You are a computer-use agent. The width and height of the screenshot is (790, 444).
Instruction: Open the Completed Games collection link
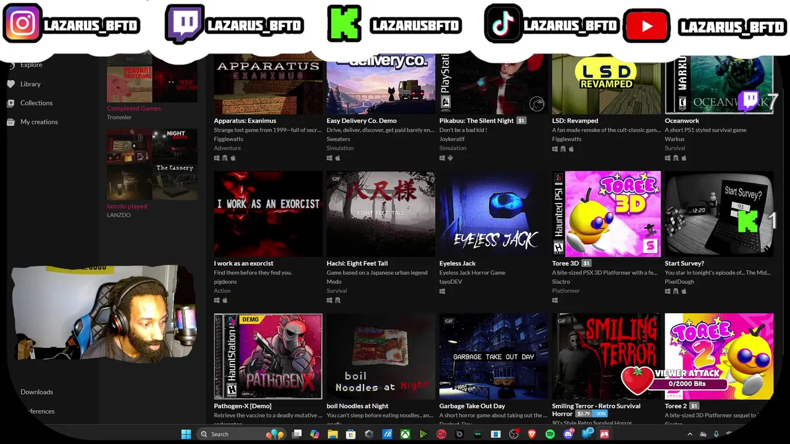pyautogui.click(x=134, y=109)
